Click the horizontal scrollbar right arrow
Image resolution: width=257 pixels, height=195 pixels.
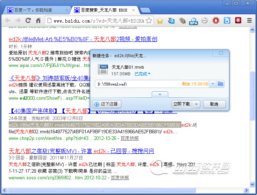(246, 190)
